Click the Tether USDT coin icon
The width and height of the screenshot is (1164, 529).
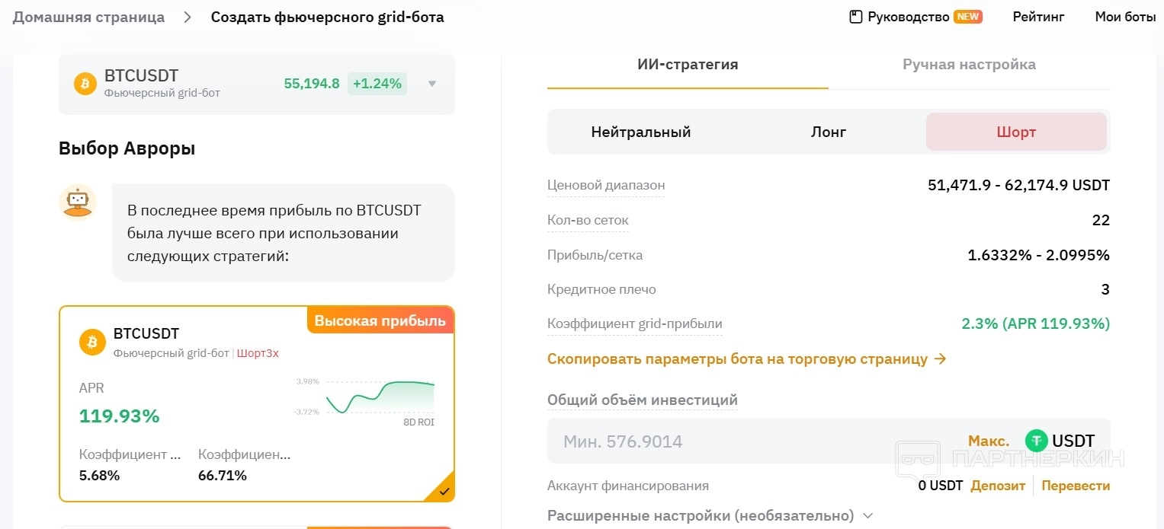click(x=1036, y=441)
